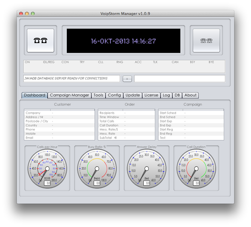Image resolution: width=251 pixels, height=227 pixels.
Task: Click the empty text field right of x button
Action: point(179,79)
